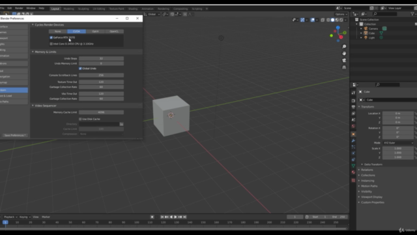
Task: Switch to the Modeling workspace tab
Action: (x=68, y=8)
